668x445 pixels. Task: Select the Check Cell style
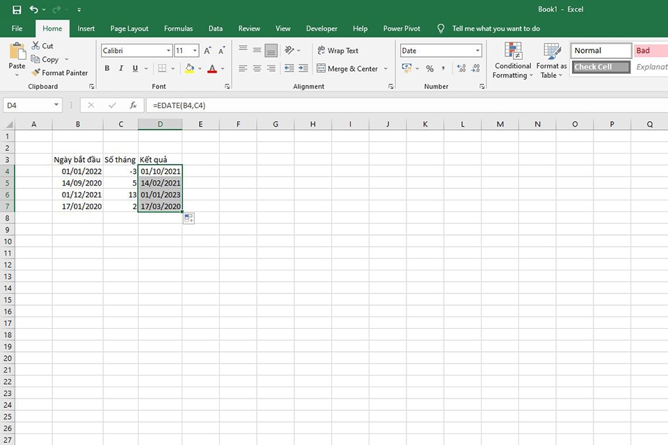[x=600, y=67]
